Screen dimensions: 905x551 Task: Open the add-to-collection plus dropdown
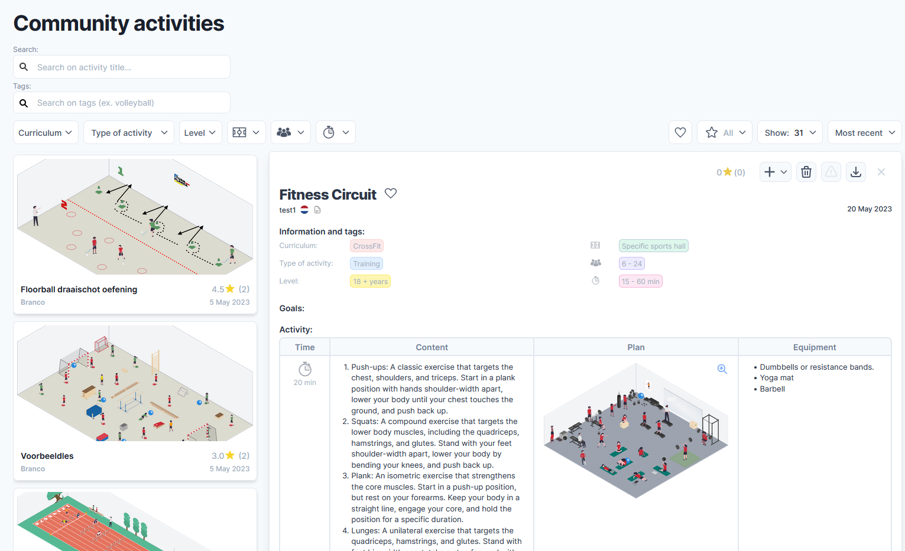(x=775, y=171)
